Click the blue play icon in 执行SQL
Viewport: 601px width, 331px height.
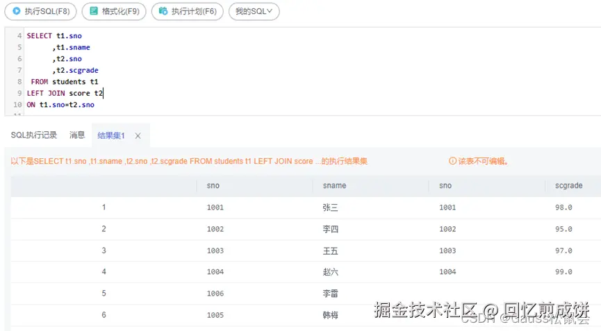pos(17,11)
